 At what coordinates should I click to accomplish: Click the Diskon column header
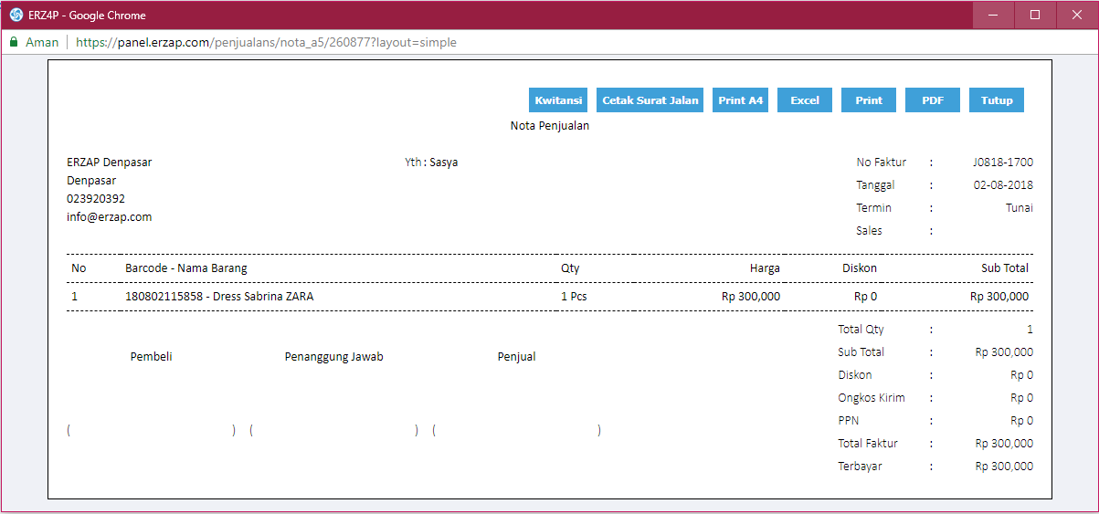(x=860, y=268)
